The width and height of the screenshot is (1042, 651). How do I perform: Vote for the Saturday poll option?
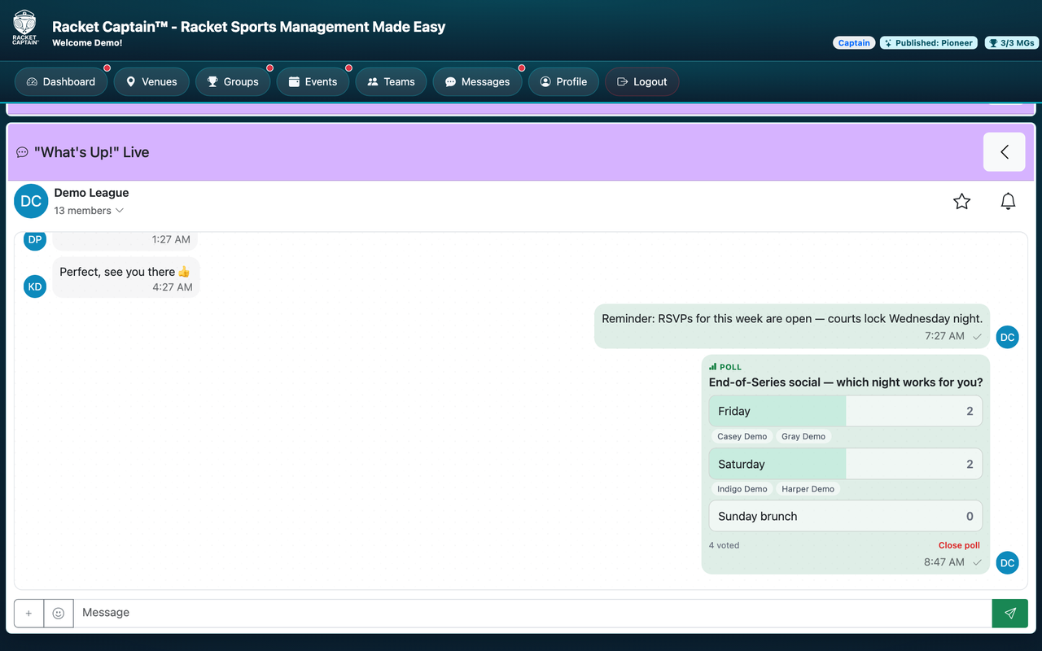click(x=846, y=464)
